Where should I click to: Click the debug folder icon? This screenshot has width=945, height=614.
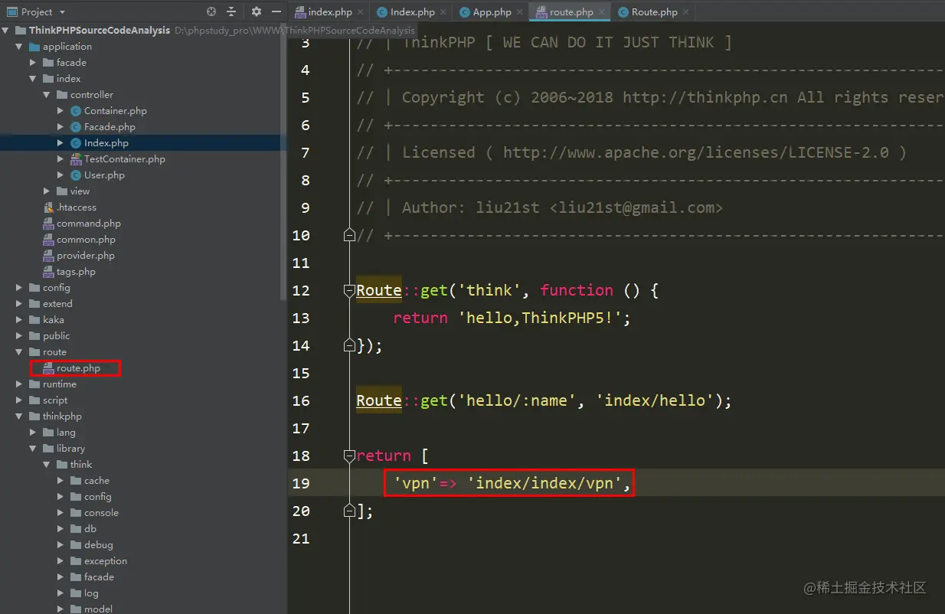click(x=76, y=545)
